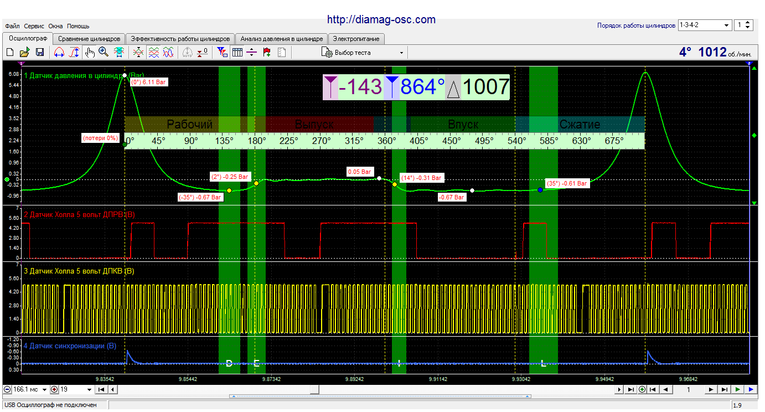765x412 pixels.
Task: Click the vertical compress waveforms icon
Action: tap(138, 53)
